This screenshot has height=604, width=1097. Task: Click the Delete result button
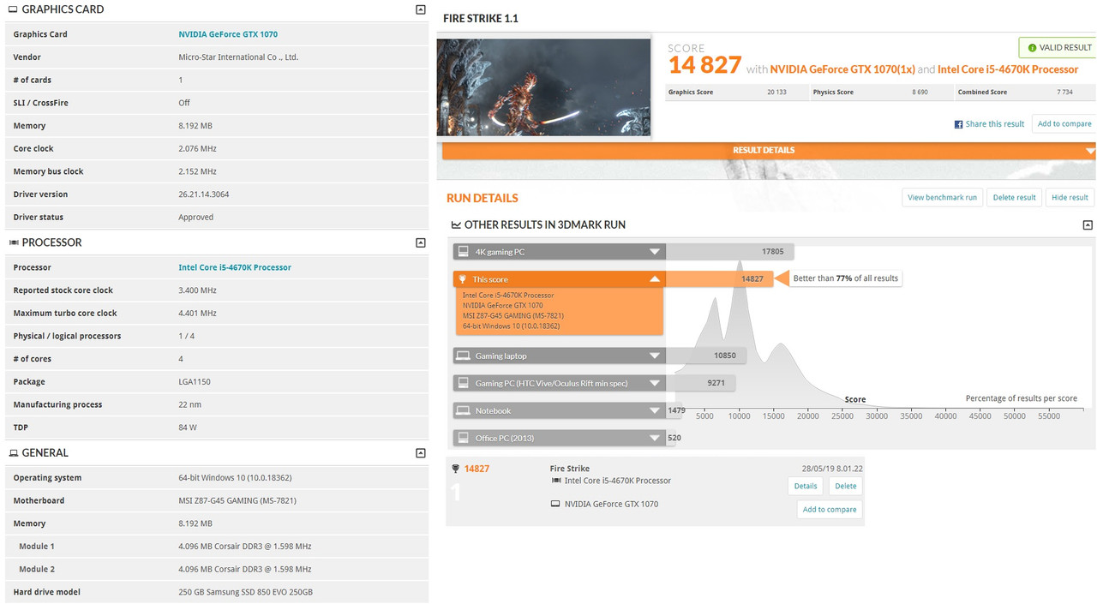coord(1014,197)
